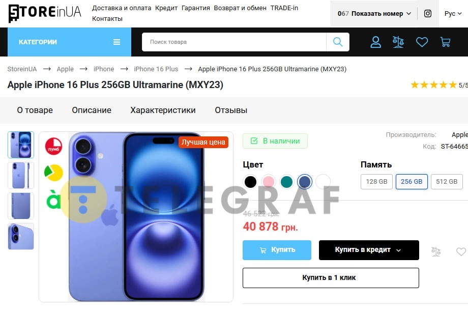Viewport: 468px width, 310px height.
Task: Click the Поиск товара search field
Action: [x=234, y=42]
